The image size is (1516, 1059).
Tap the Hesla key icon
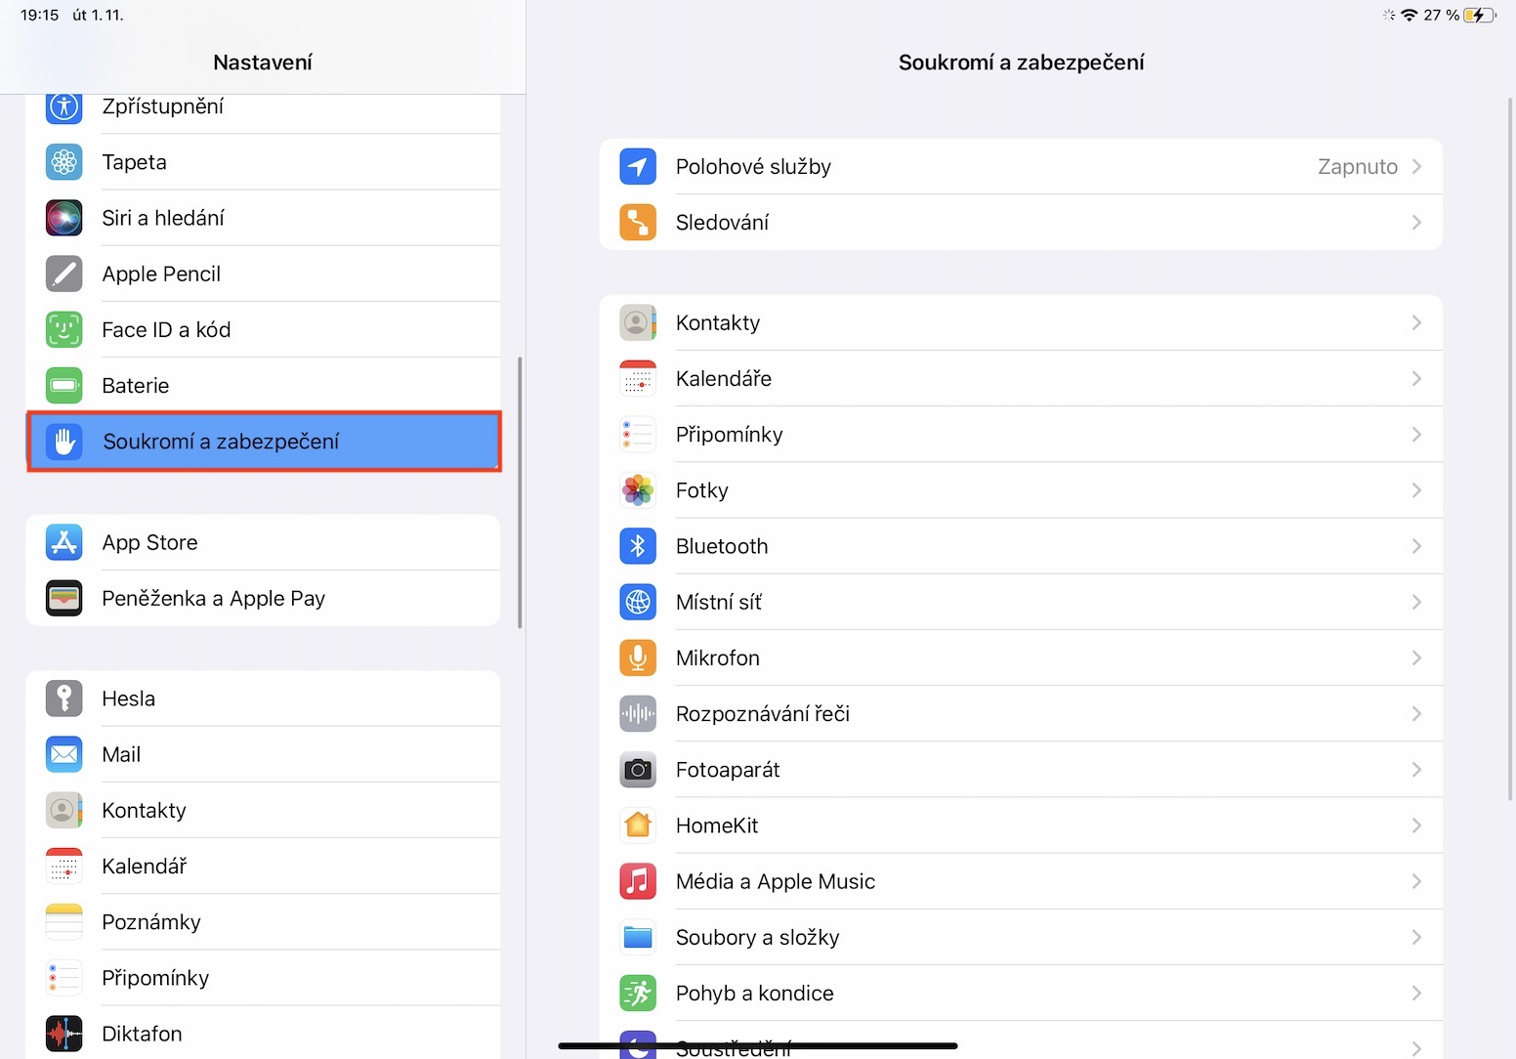click(x=64, y=699)
